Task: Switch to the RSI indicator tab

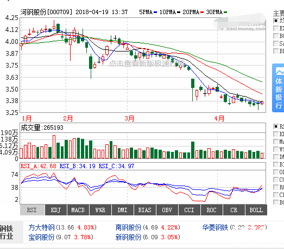Action: (x=32, y=210)
